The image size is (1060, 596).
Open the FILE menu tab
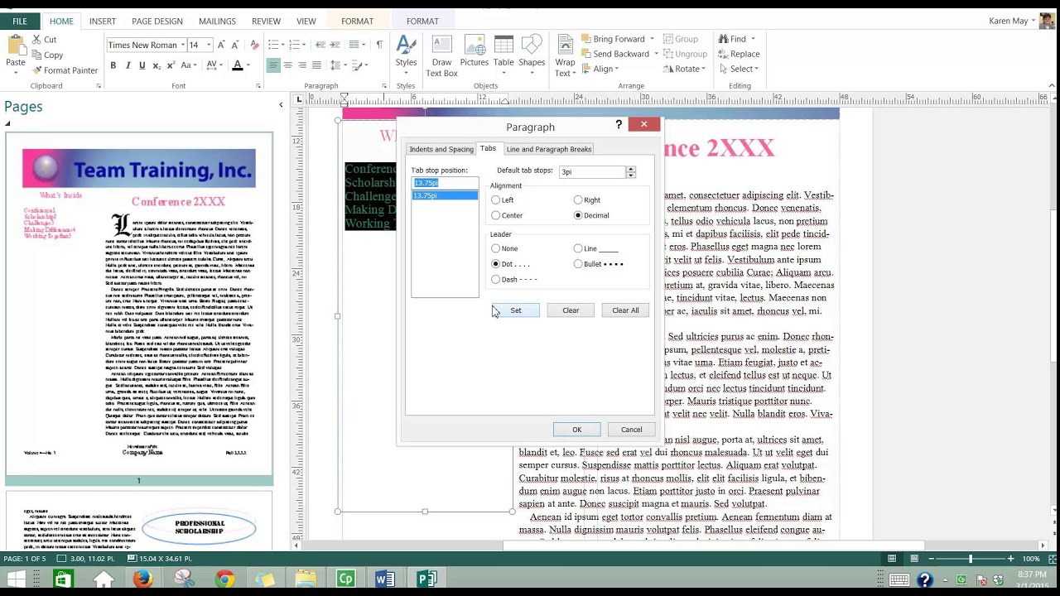(x=20, y=21)
